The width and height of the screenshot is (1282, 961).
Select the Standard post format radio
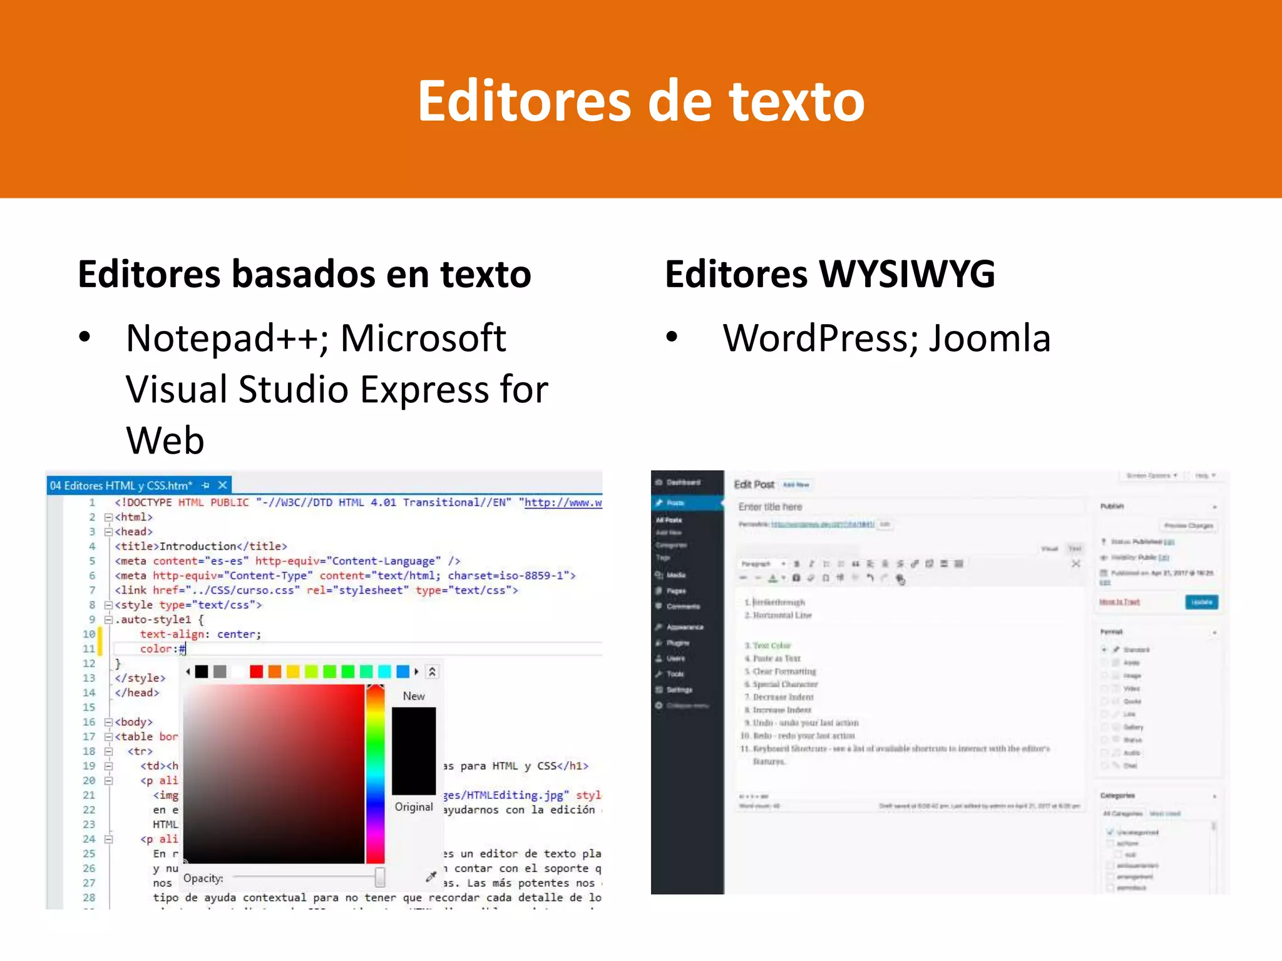(1104, 649)
